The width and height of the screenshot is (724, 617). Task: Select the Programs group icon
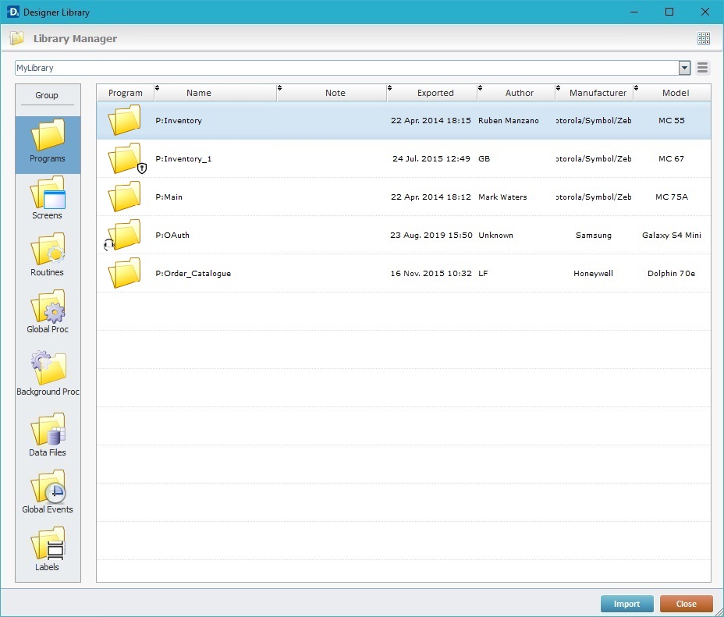tap(47, 142)
